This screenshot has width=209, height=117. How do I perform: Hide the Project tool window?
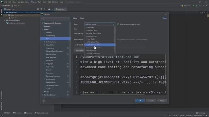click(53, 9)
